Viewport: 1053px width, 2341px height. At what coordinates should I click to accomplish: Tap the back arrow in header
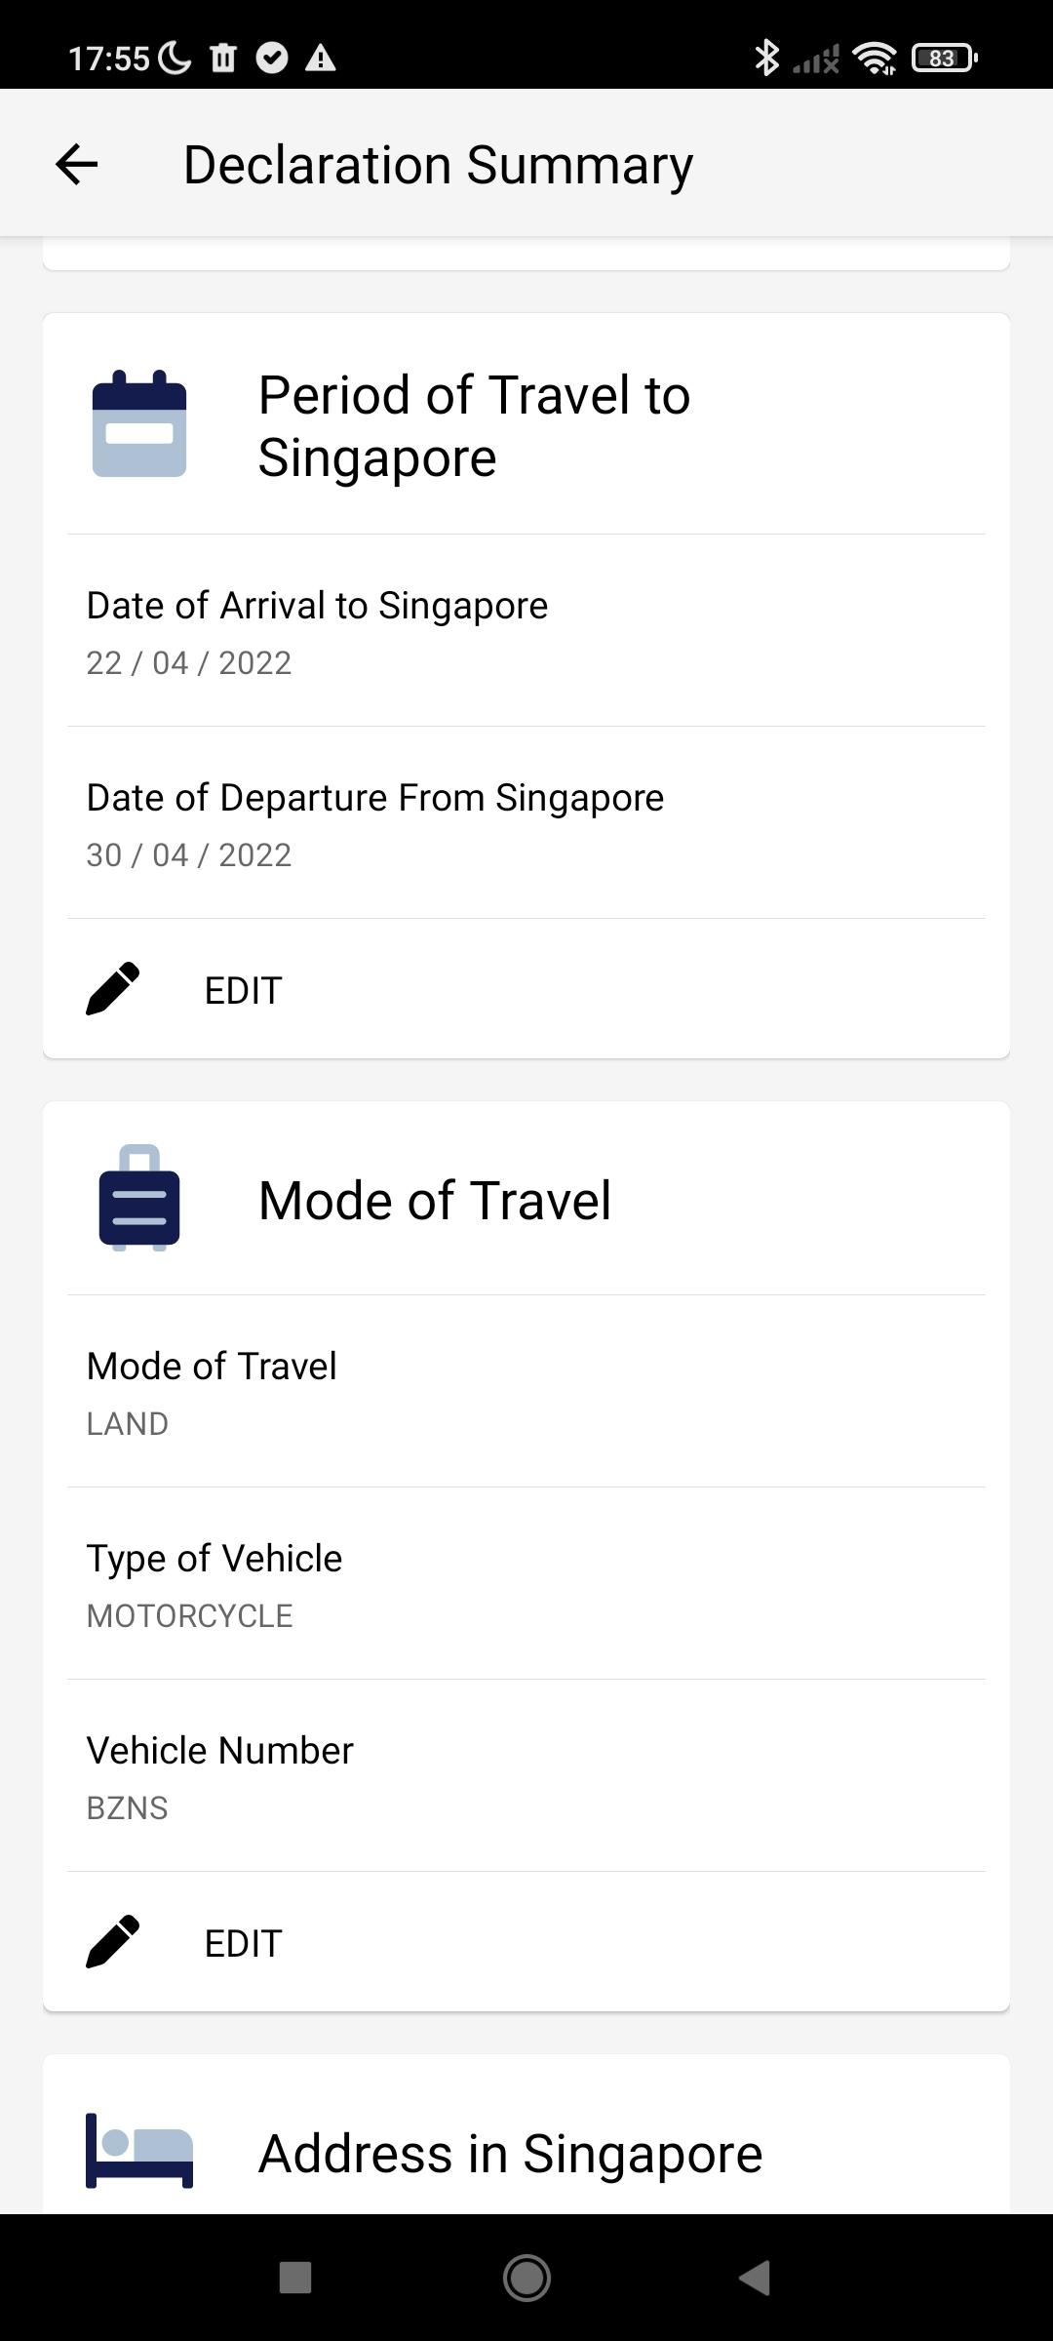pos(77,164)
